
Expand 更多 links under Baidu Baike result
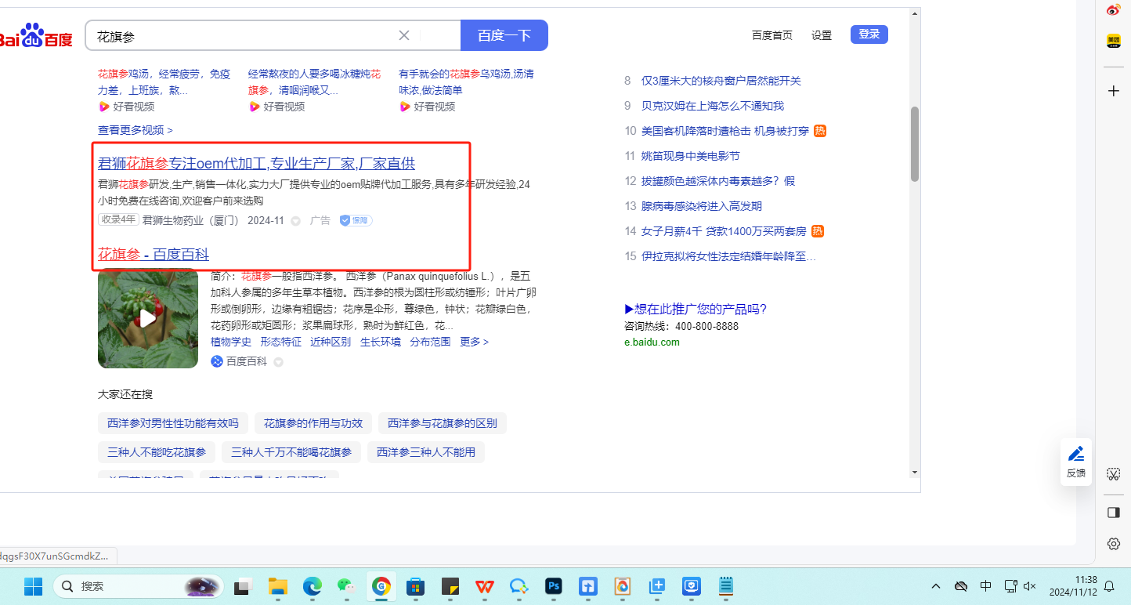tap(474, 342)
